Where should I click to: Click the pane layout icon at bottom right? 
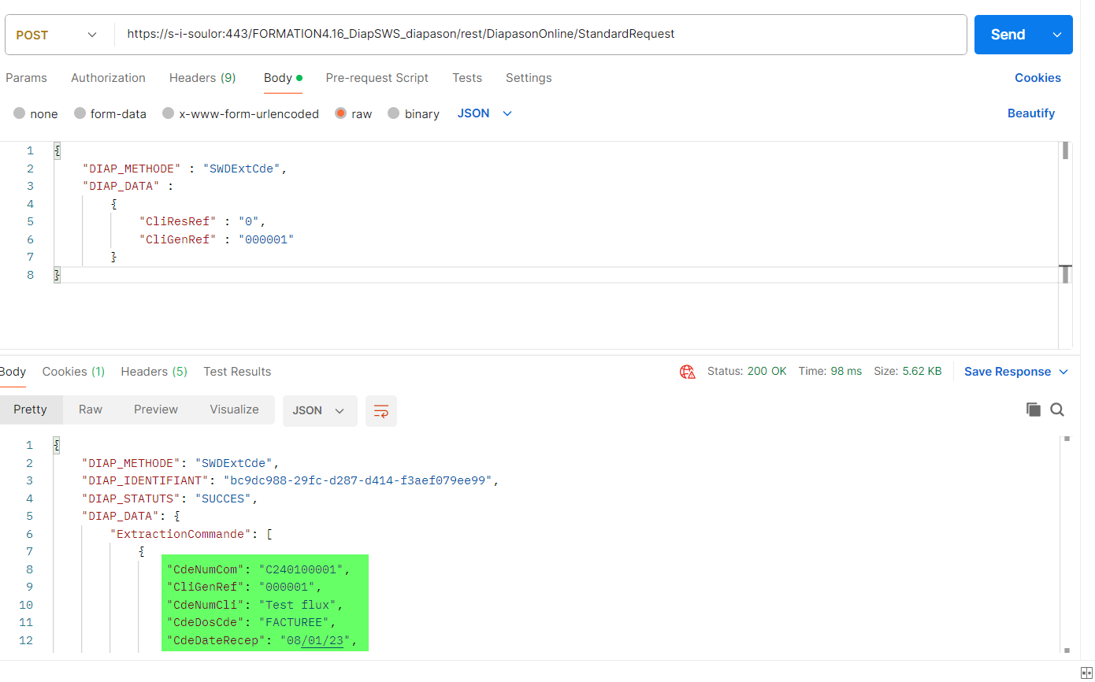pyautogui.click(x=1086, y=672)
